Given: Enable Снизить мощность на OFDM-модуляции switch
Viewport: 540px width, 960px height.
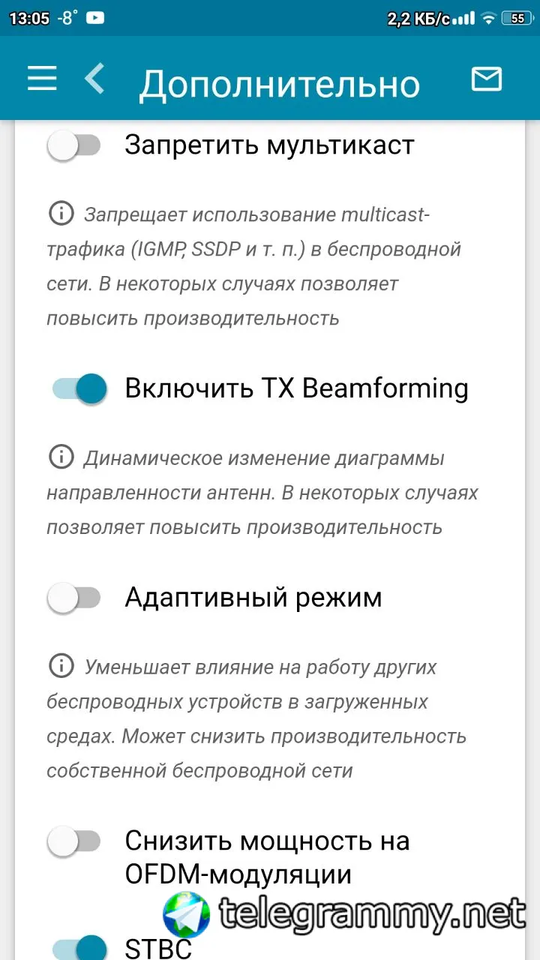Looking at the screenshot, I should (74, 841).
